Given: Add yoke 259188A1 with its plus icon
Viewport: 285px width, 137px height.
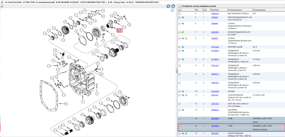Looking at the screenshot, I should click(x=179, y=119).
